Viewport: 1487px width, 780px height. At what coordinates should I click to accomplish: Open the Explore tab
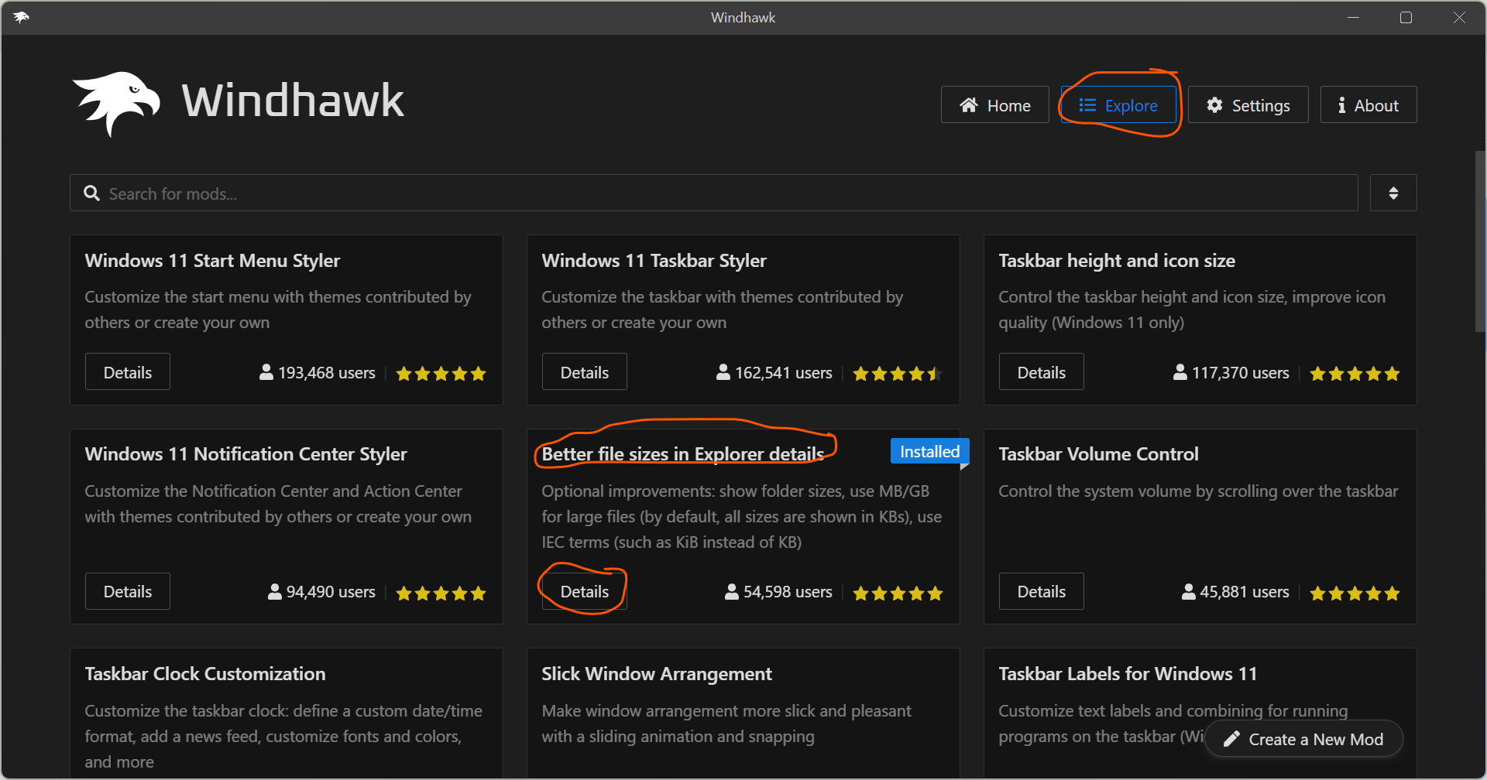click(x=1118, y=104)
